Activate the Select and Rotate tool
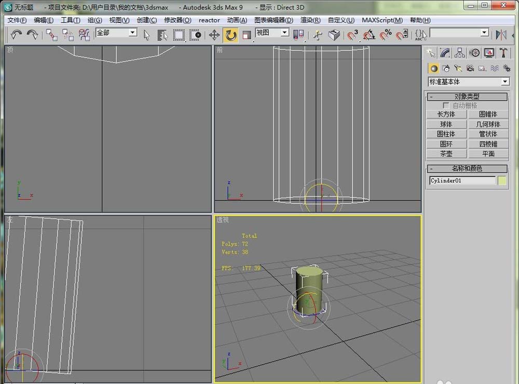Viewport: 519px width, 384px height. (x=230, y=35)
